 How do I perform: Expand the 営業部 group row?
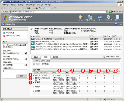tap(33, 82)
